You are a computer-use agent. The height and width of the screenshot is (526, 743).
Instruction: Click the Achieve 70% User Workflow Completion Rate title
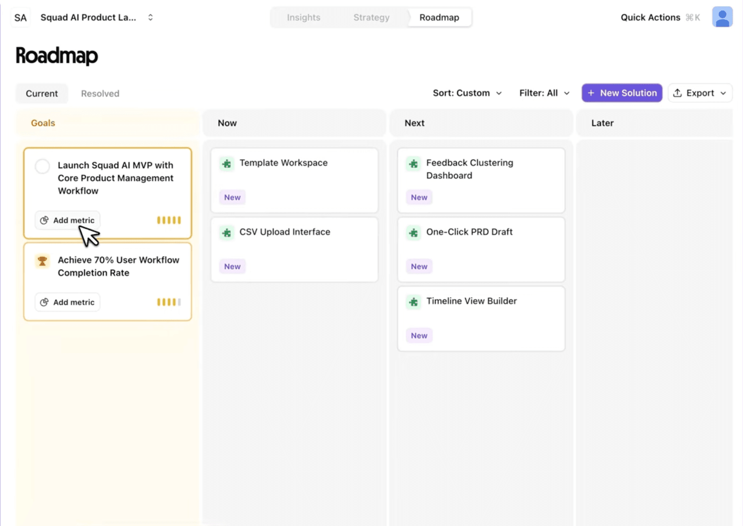coord(118,266)
